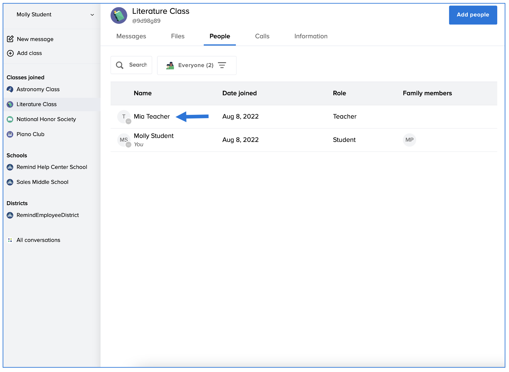This screenshot has width=509, height=372.
Task: Click the Astronomy Class rocket icon
Action: pyautogui.click(x=10, y=89)
